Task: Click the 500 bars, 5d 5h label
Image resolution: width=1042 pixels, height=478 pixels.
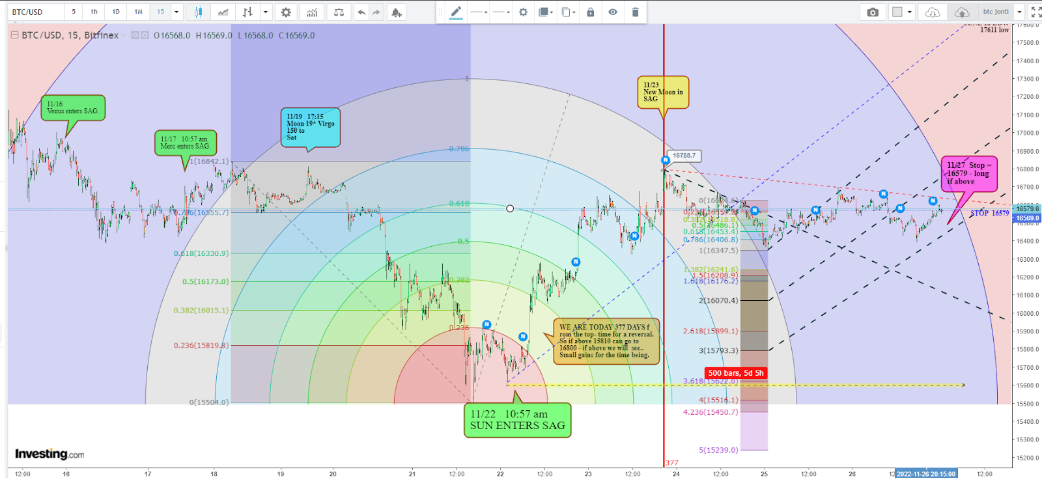Action: pyautogui.click(x=736, y=373)
